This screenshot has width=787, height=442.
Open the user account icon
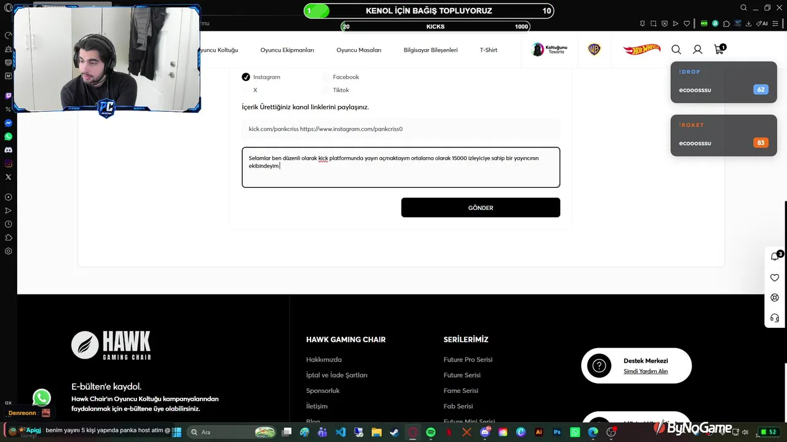(x=698, y=50)
